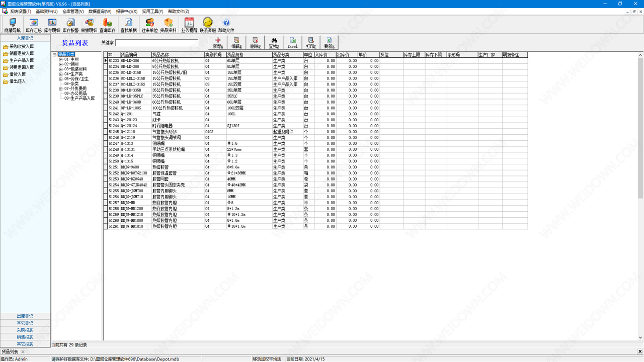Image resolution: width=644 pixels, height=362 pixels.
Task: Expand the 03-包装材料 tree node
Action: coord(61,69)
